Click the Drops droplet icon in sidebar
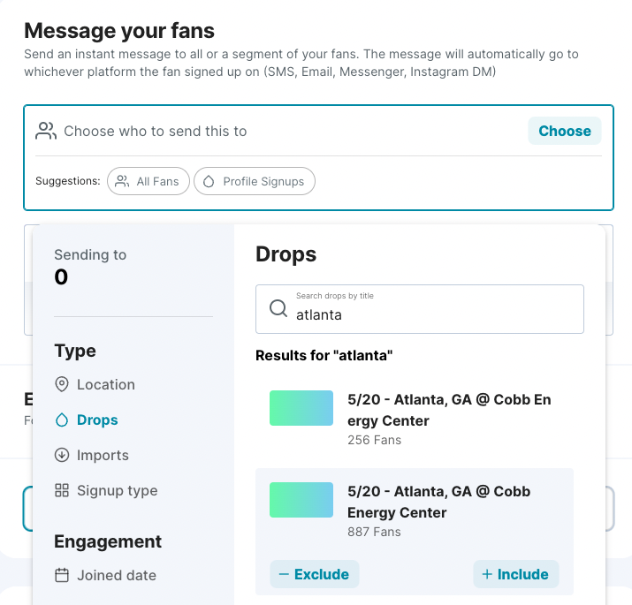 coord(62,420)
